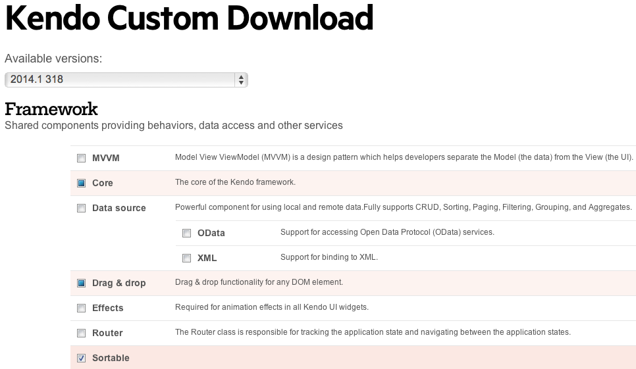This screenshot has width=636, height=369.
Task: Click the MVVM label
Action: tap(106, 158)
